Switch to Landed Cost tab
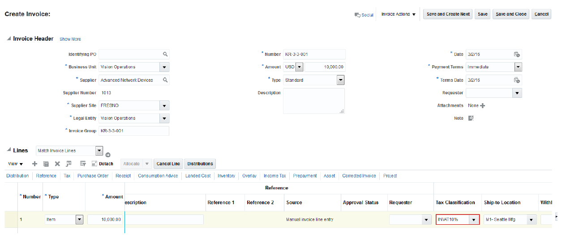The image size is (562, 235). click(x=198, y=176)
